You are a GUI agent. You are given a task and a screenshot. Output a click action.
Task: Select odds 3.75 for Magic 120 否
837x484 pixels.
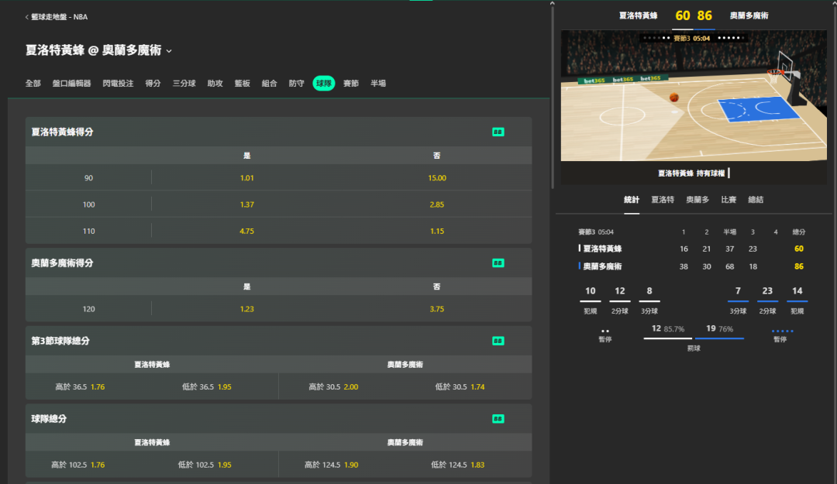(436, 309)
